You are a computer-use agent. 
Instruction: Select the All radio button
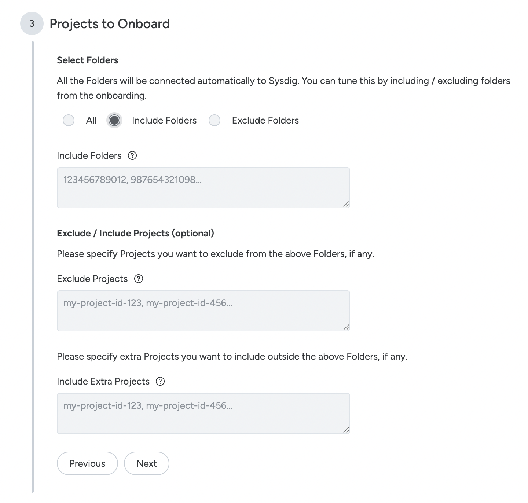click(x=69, y=121)
